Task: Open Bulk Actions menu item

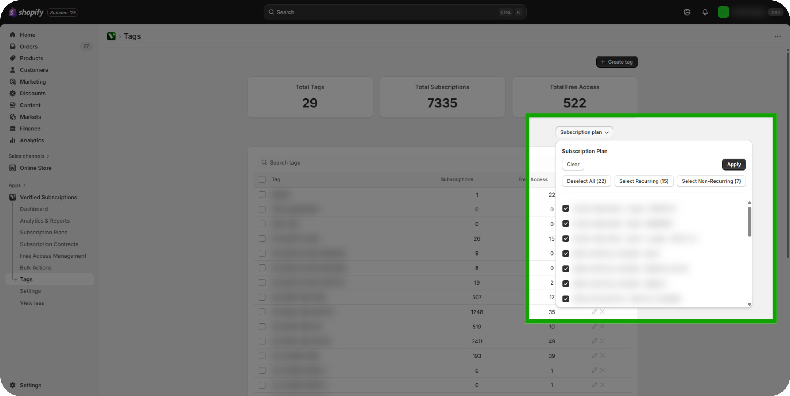Action: 36,267
